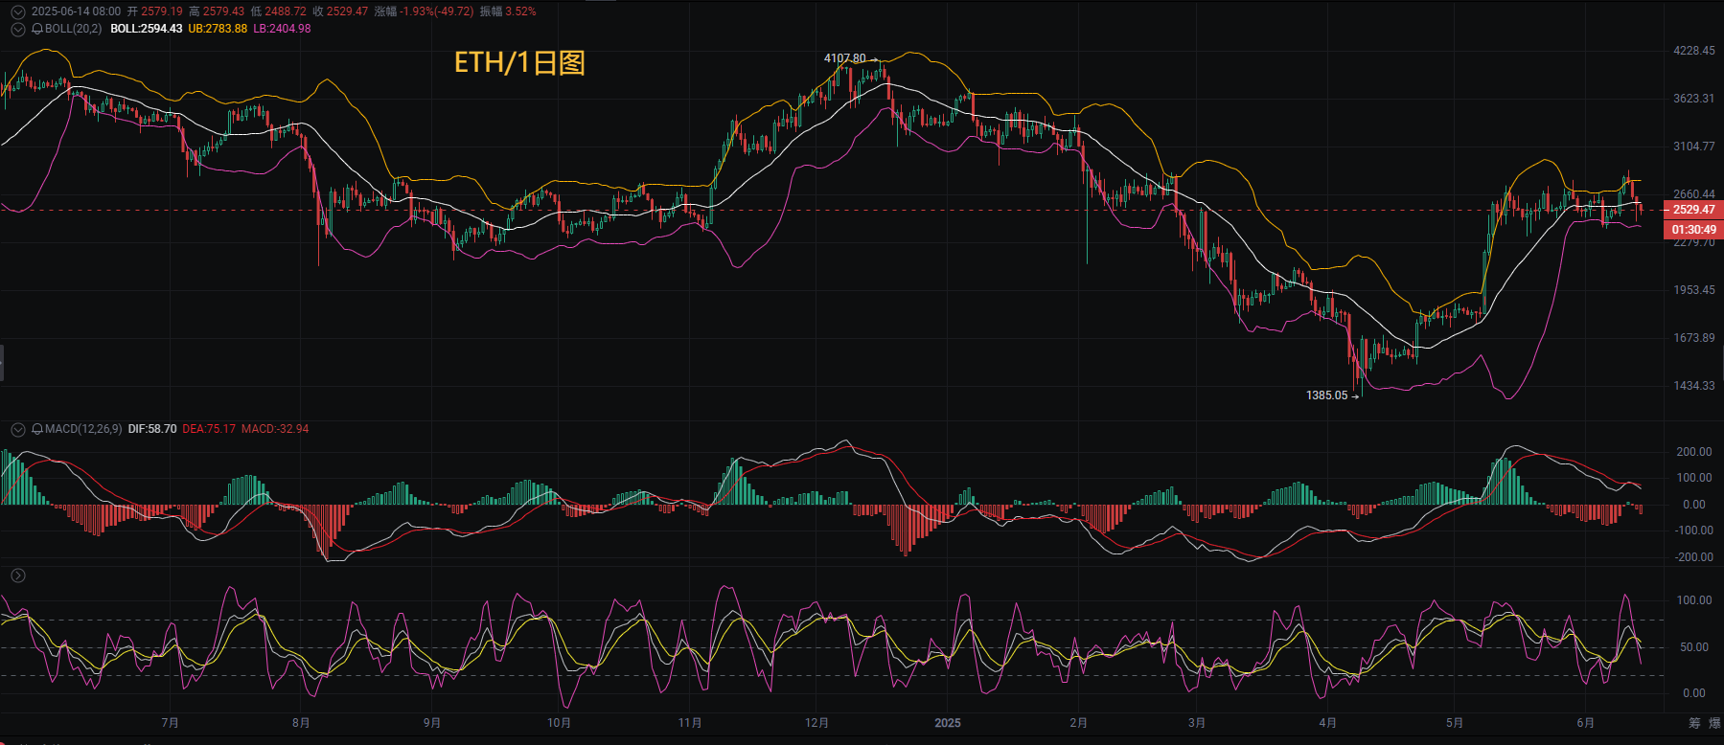
Task: Click the 爆 button at bottom right
Action: [x=1715, y=723]
